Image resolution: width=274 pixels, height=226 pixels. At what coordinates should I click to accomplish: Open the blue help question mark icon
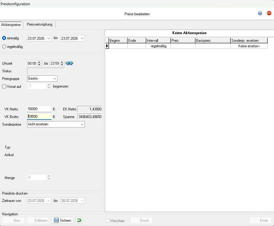tap(260, 13)
